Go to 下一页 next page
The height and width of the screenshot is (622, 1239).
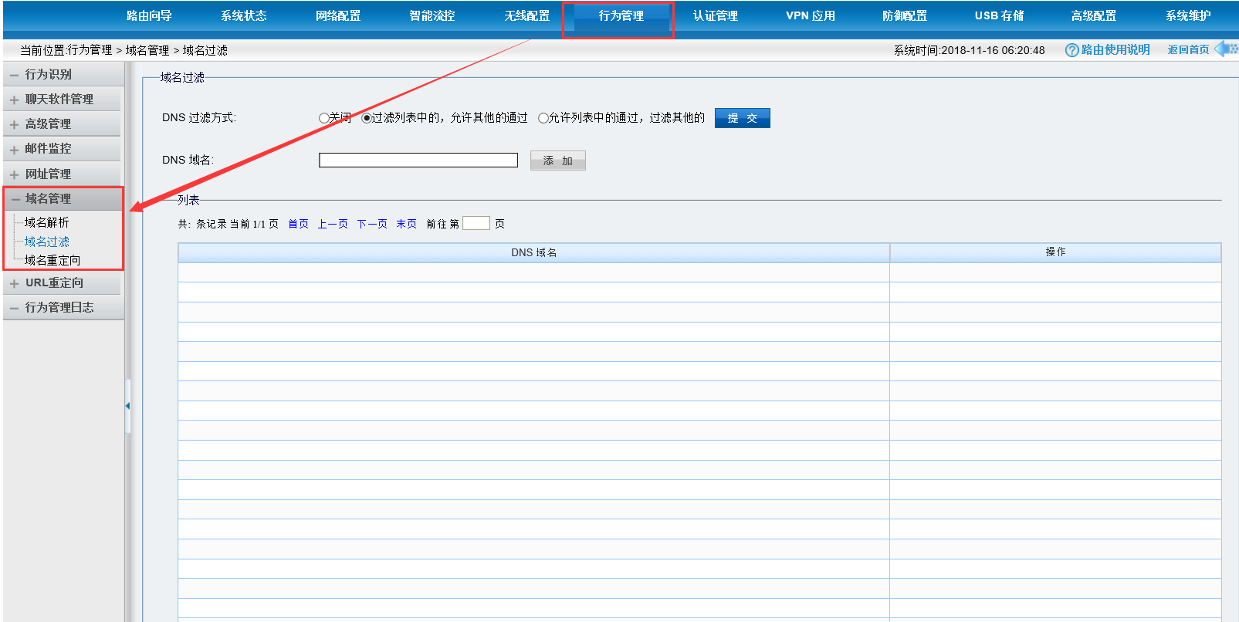click(372, 224)
